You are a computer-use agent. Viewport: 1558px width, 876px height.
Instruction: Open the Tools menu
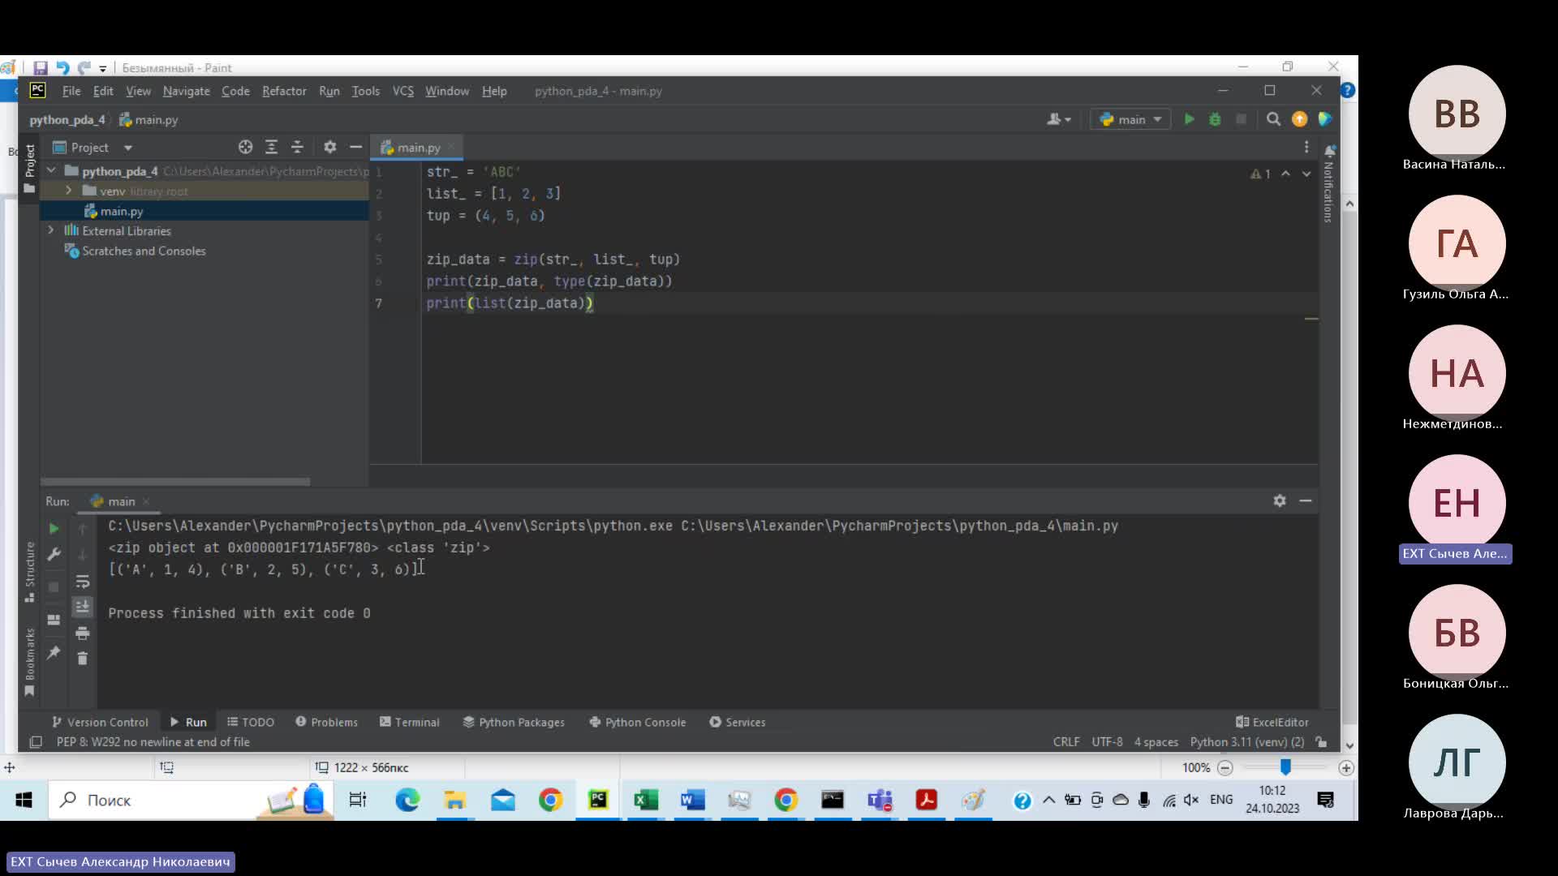[x=365, y=91]
